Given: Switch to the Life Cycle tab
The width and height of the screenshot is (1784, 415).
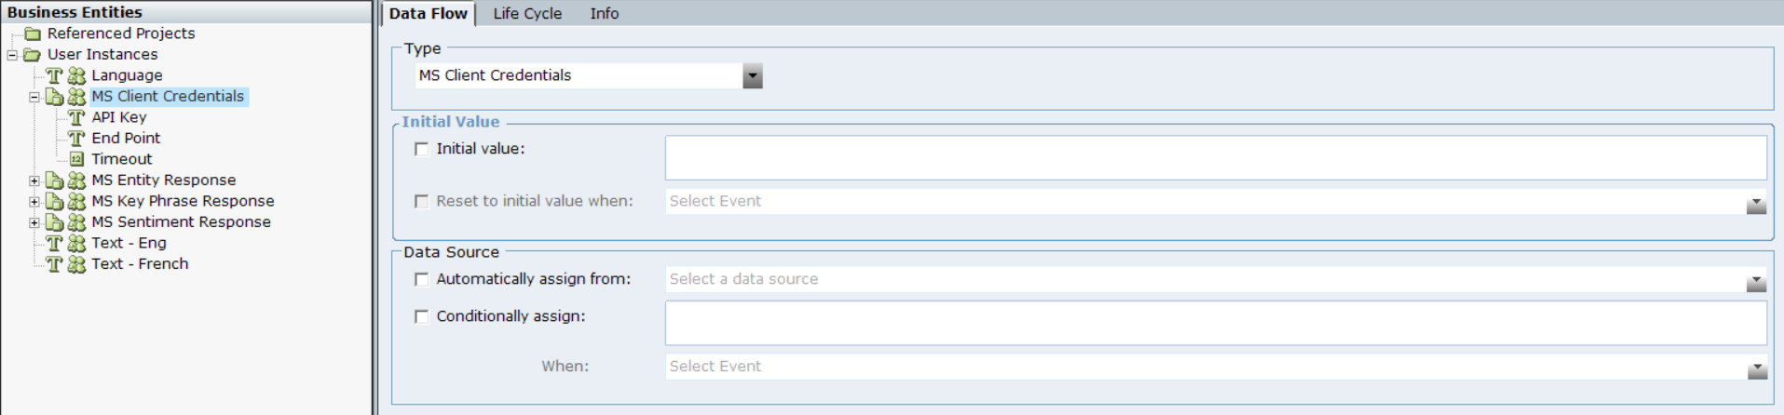Looking at the screenshot, I should tap(527, 14).
